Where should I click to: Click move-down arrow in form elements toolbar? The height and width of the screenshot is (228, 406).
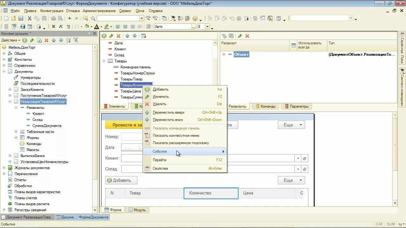click(134, 36)
